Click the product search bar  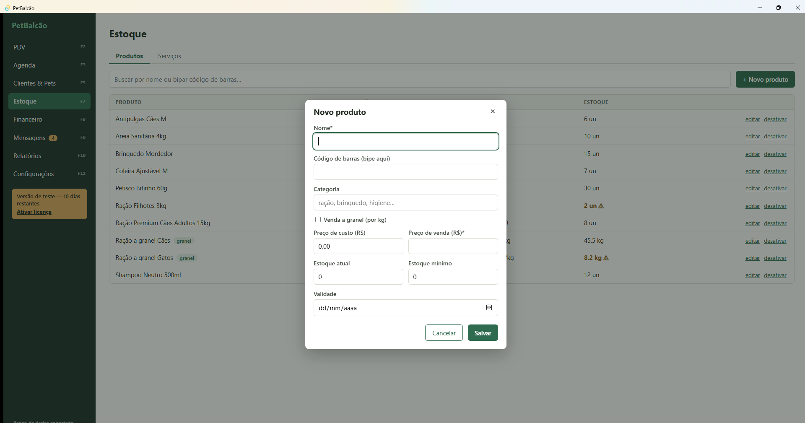tap(420, 79)
